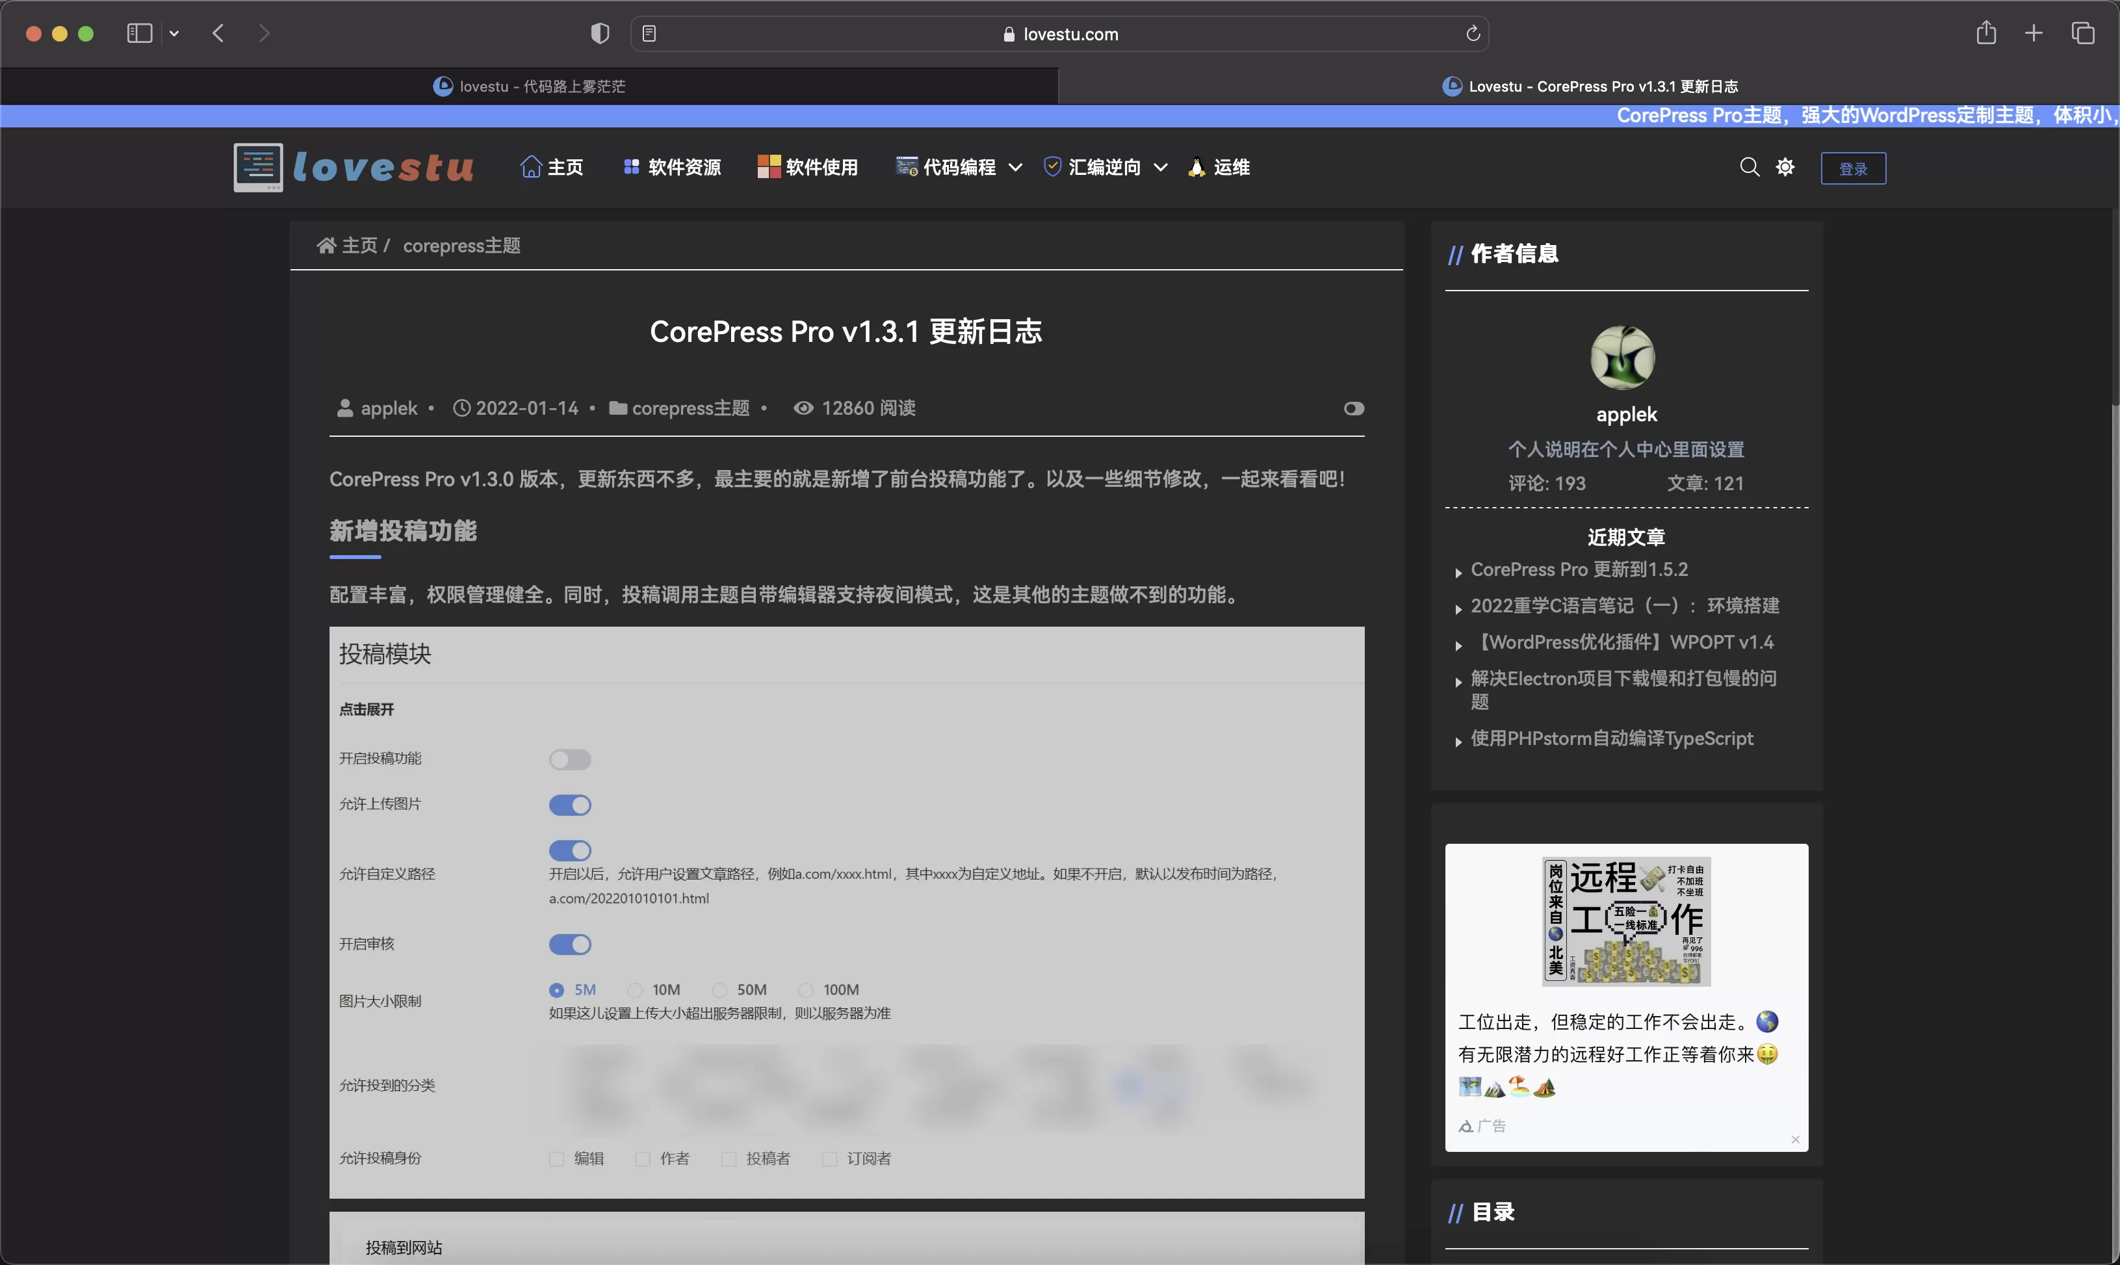
Task: Enable the 开启投稿功能 switch
Action: pos(570,759)
